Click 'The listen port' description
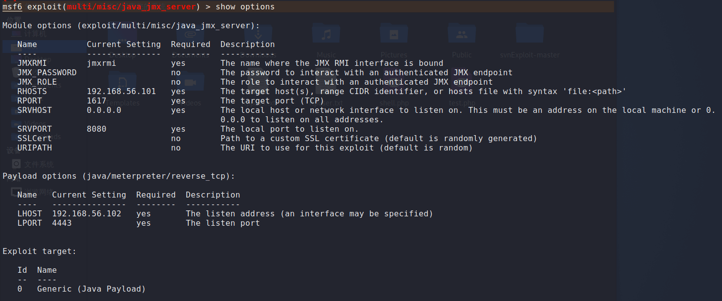The image size is (722, 301). coord(223,223)
